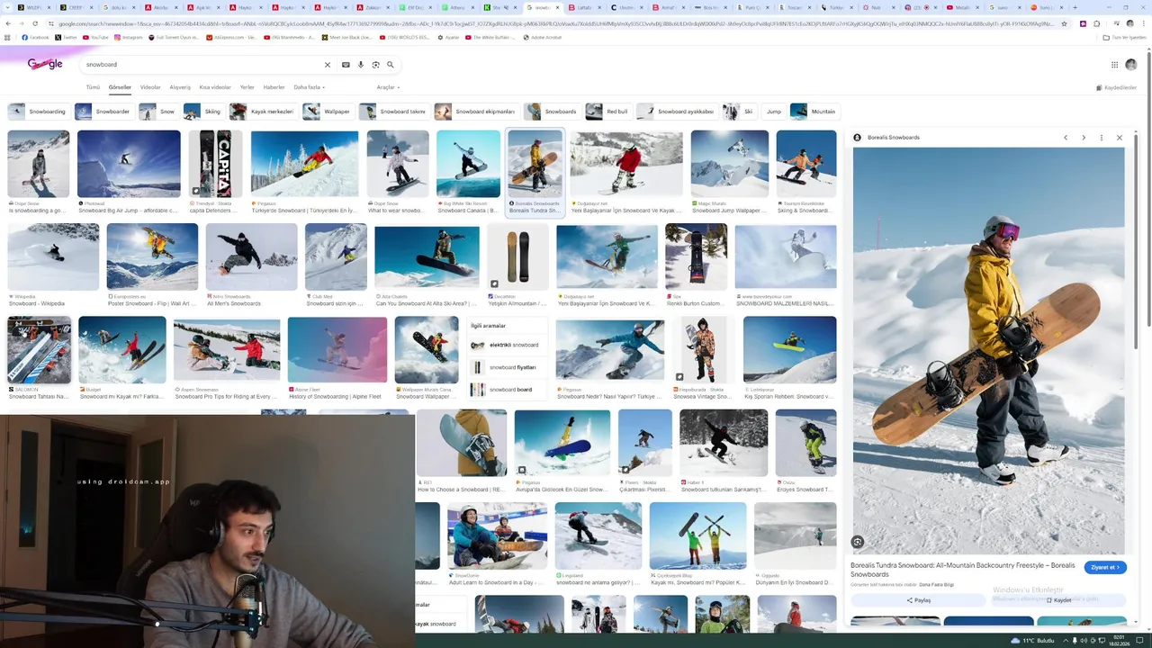Start voice search with microphone icon
Screen dimensions: 1152x648
pyautogui.click(x=361, y=65)
